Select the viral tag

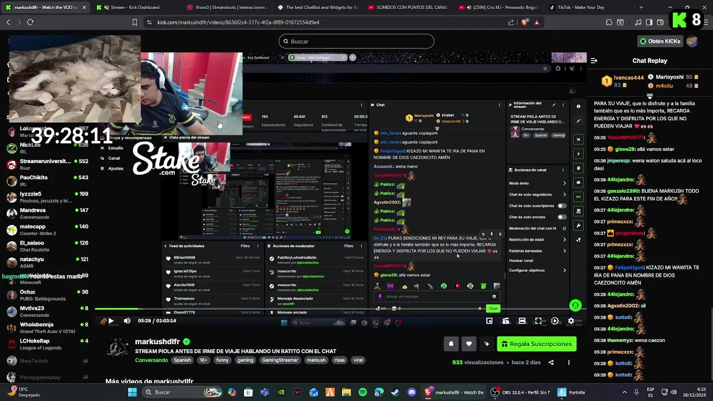[358, 360]
